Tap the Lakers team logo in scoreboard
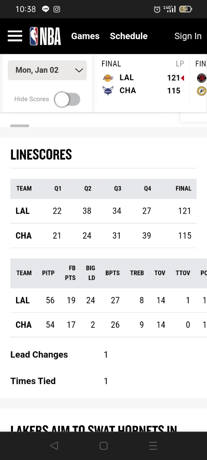The image size is (207, 460). click(108, 78)
